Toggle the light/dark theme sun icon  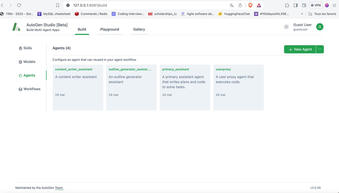tap(286, 27)
